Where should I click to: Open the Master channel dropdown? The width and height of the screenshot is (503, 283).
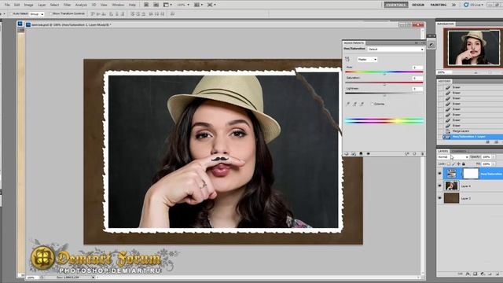point(367,60)
